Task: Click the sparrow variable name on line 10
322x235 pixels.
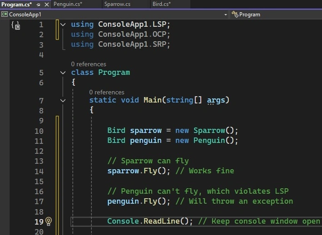Action: click(146, 130)
